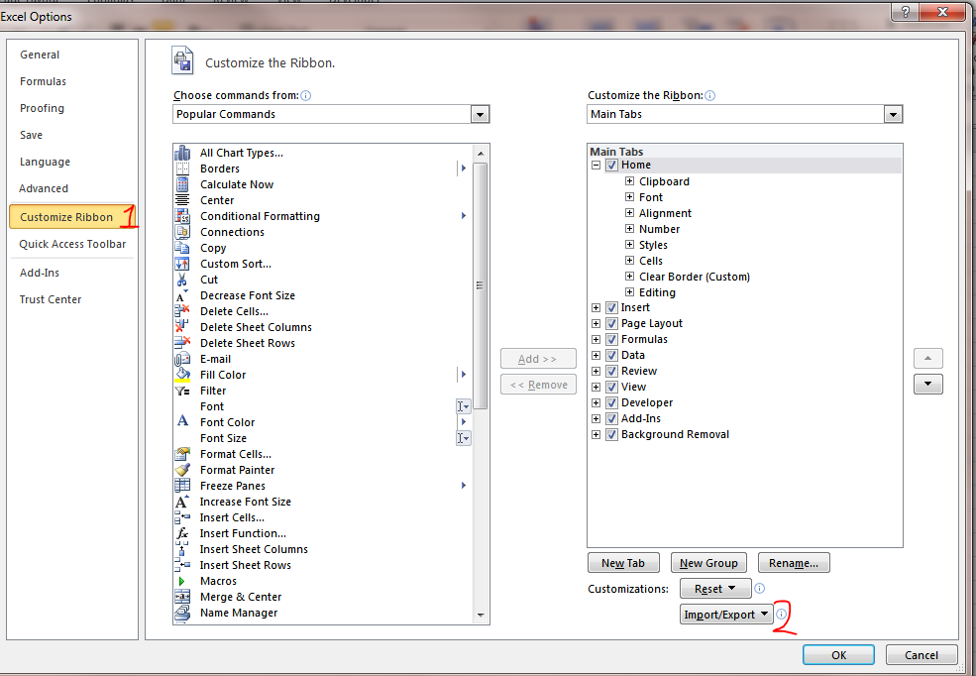The image size is (976, 676).
Task: Click the New Tab button
Action: click(x=623, y=563)
